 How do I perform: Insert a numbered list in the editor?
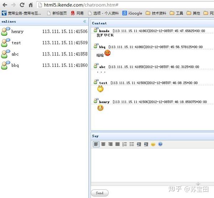point(124,144)
